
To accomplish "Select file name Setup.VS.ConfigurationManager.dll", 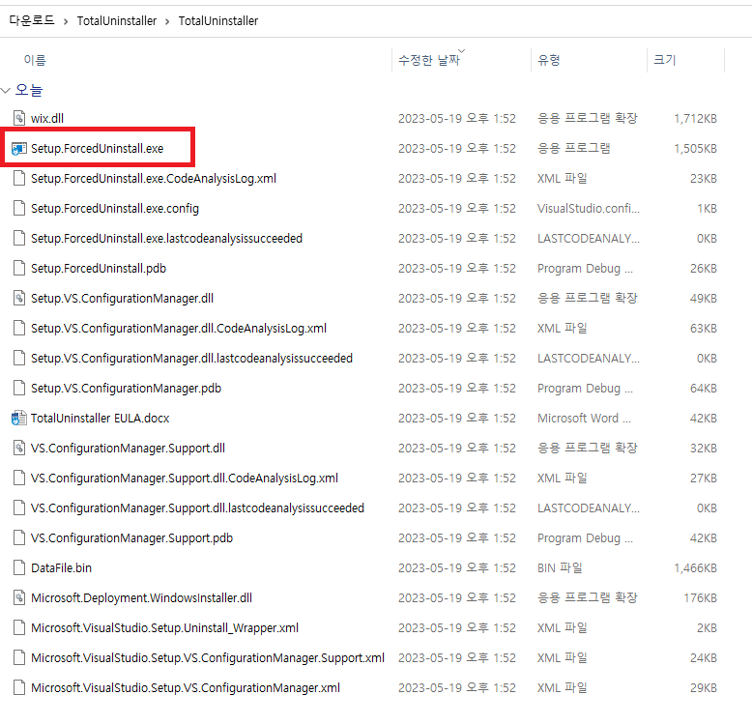I will pyautogui.click(x=123, y=299).
